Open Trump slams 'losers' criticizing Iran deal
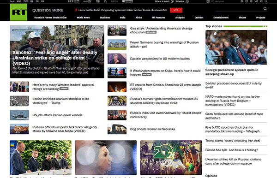Image resolution: width=277 pixels, height=178 pixels. click(233, 141)
